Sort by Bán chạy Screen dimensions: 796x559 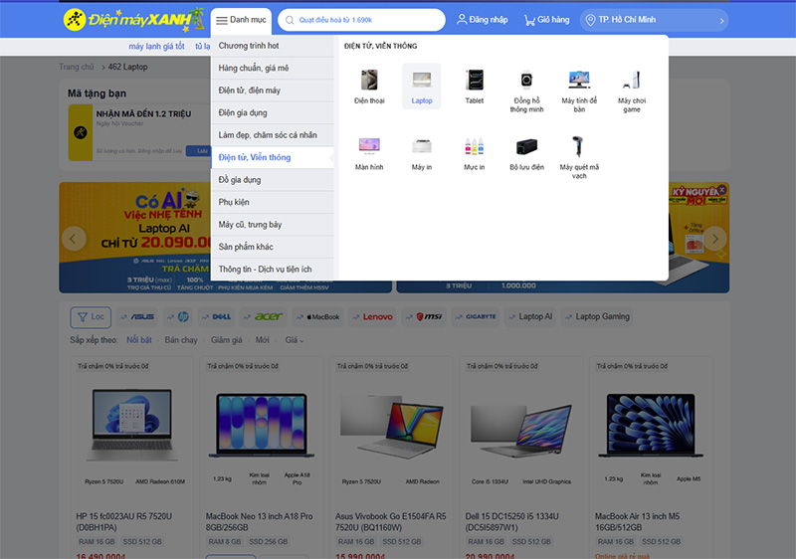click(181, 340)
